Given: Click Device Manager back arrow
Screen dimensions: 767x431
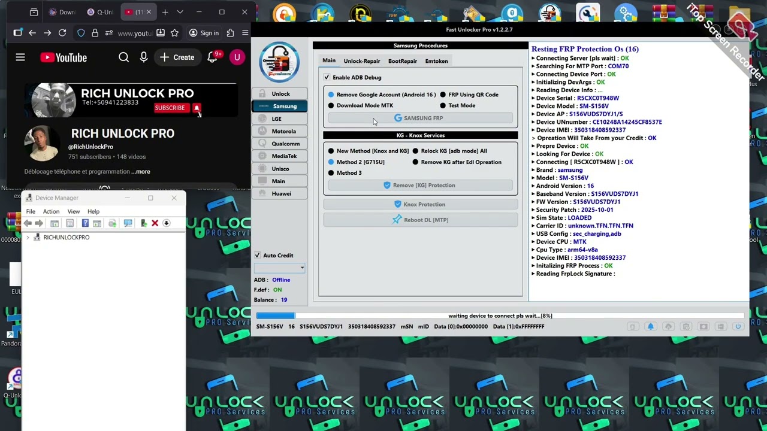Looking at the screenshot, I should pyautogui.click(x=28, y=223).
